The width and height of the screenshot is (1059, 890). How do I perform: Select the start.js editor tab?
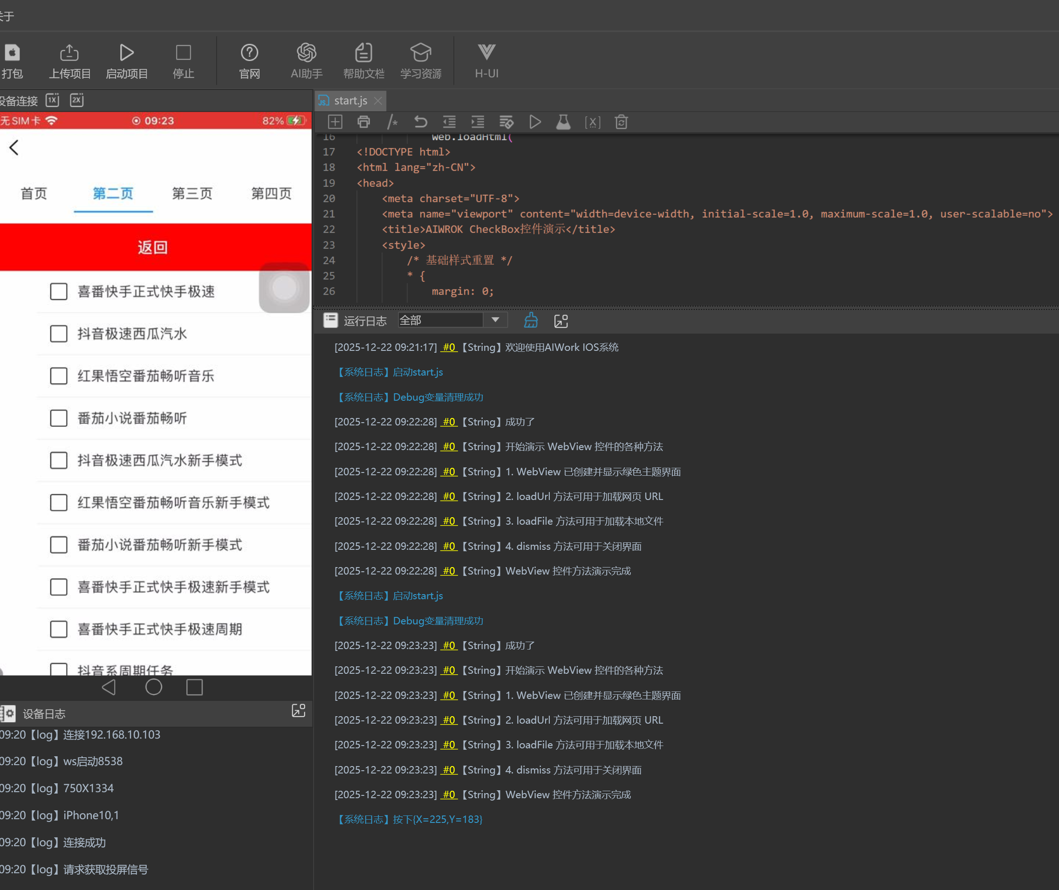point(350,101)
